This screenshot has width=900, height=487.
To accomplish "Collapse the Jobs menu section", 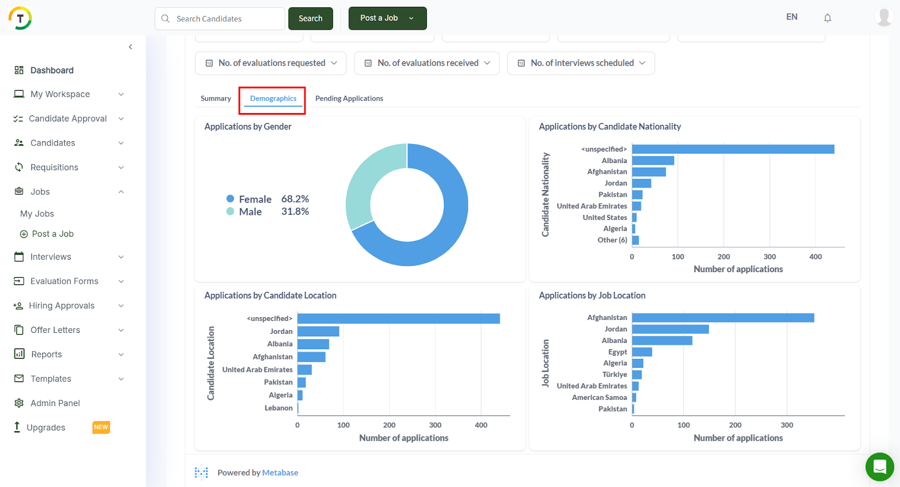I will click(x=121, y=192).
